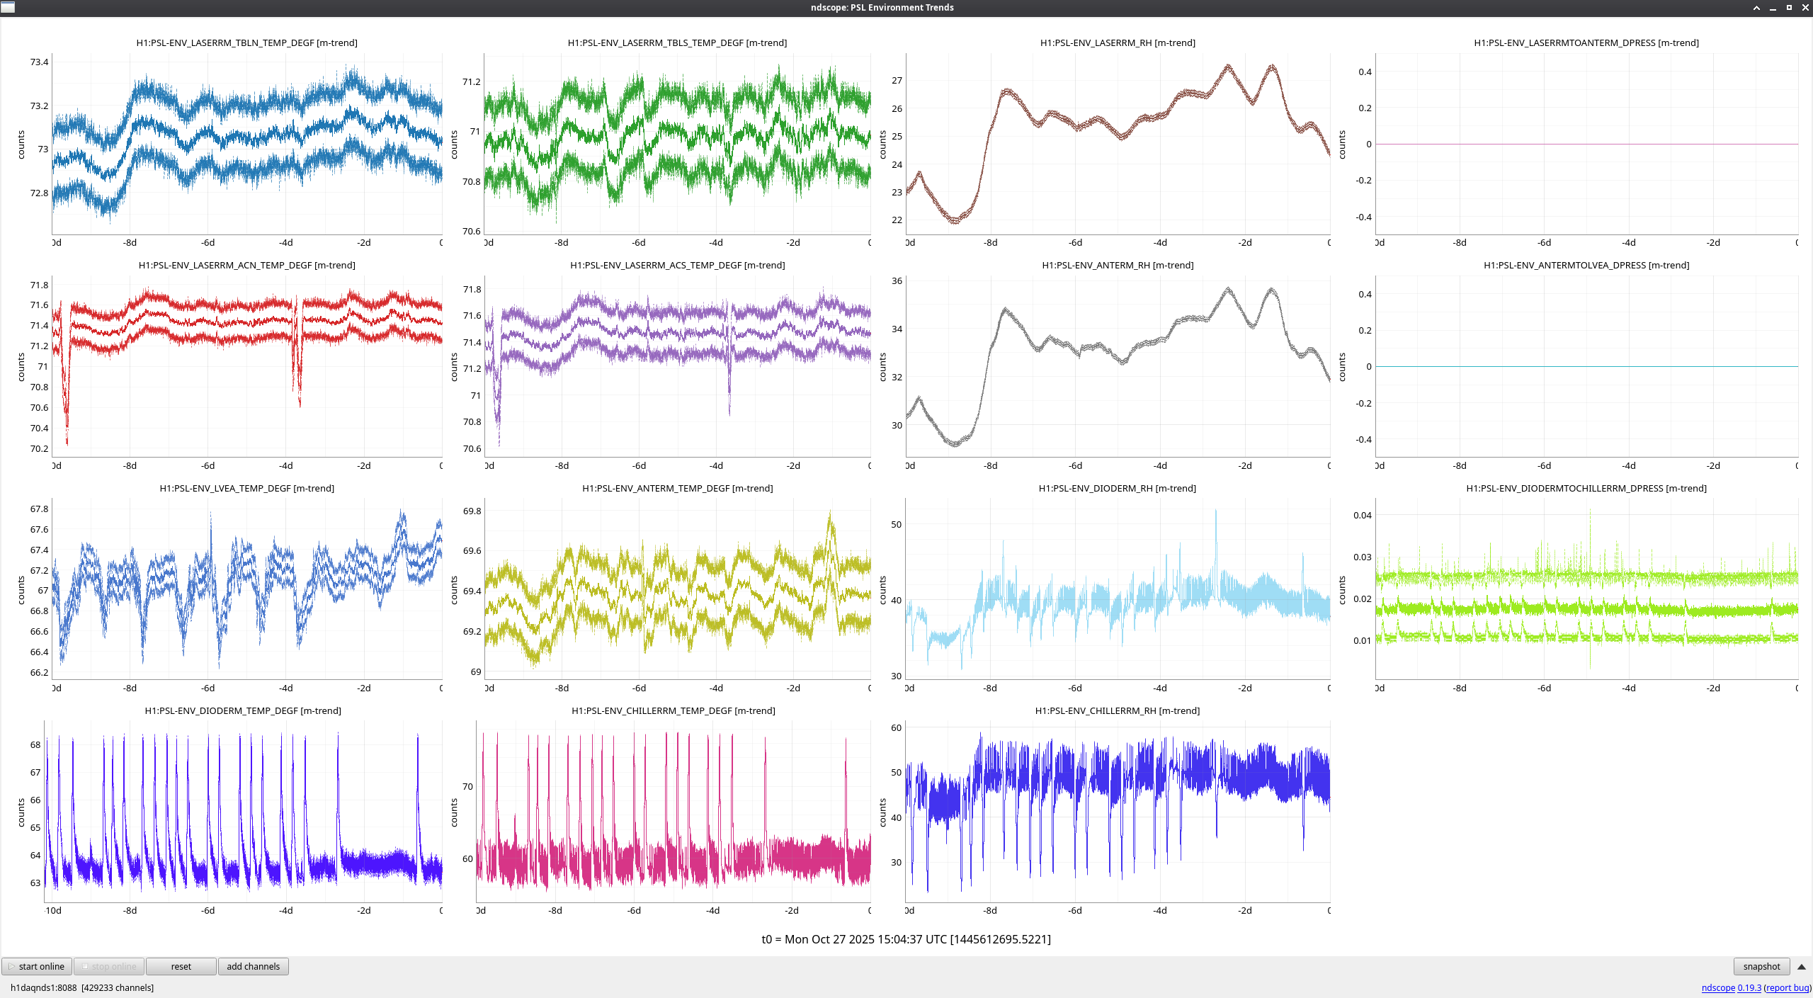Image resolution: width=1813 pixels, height=998 pixels.
Task: Click the LASERRM_TBLN_TEMP_DEGF plot title
Action: 246,42
